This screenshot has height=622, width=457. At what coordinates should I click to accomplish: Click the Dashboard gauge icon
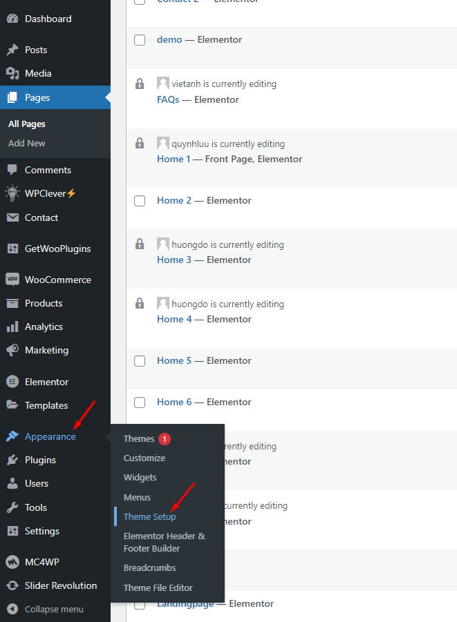pos(12,19)
